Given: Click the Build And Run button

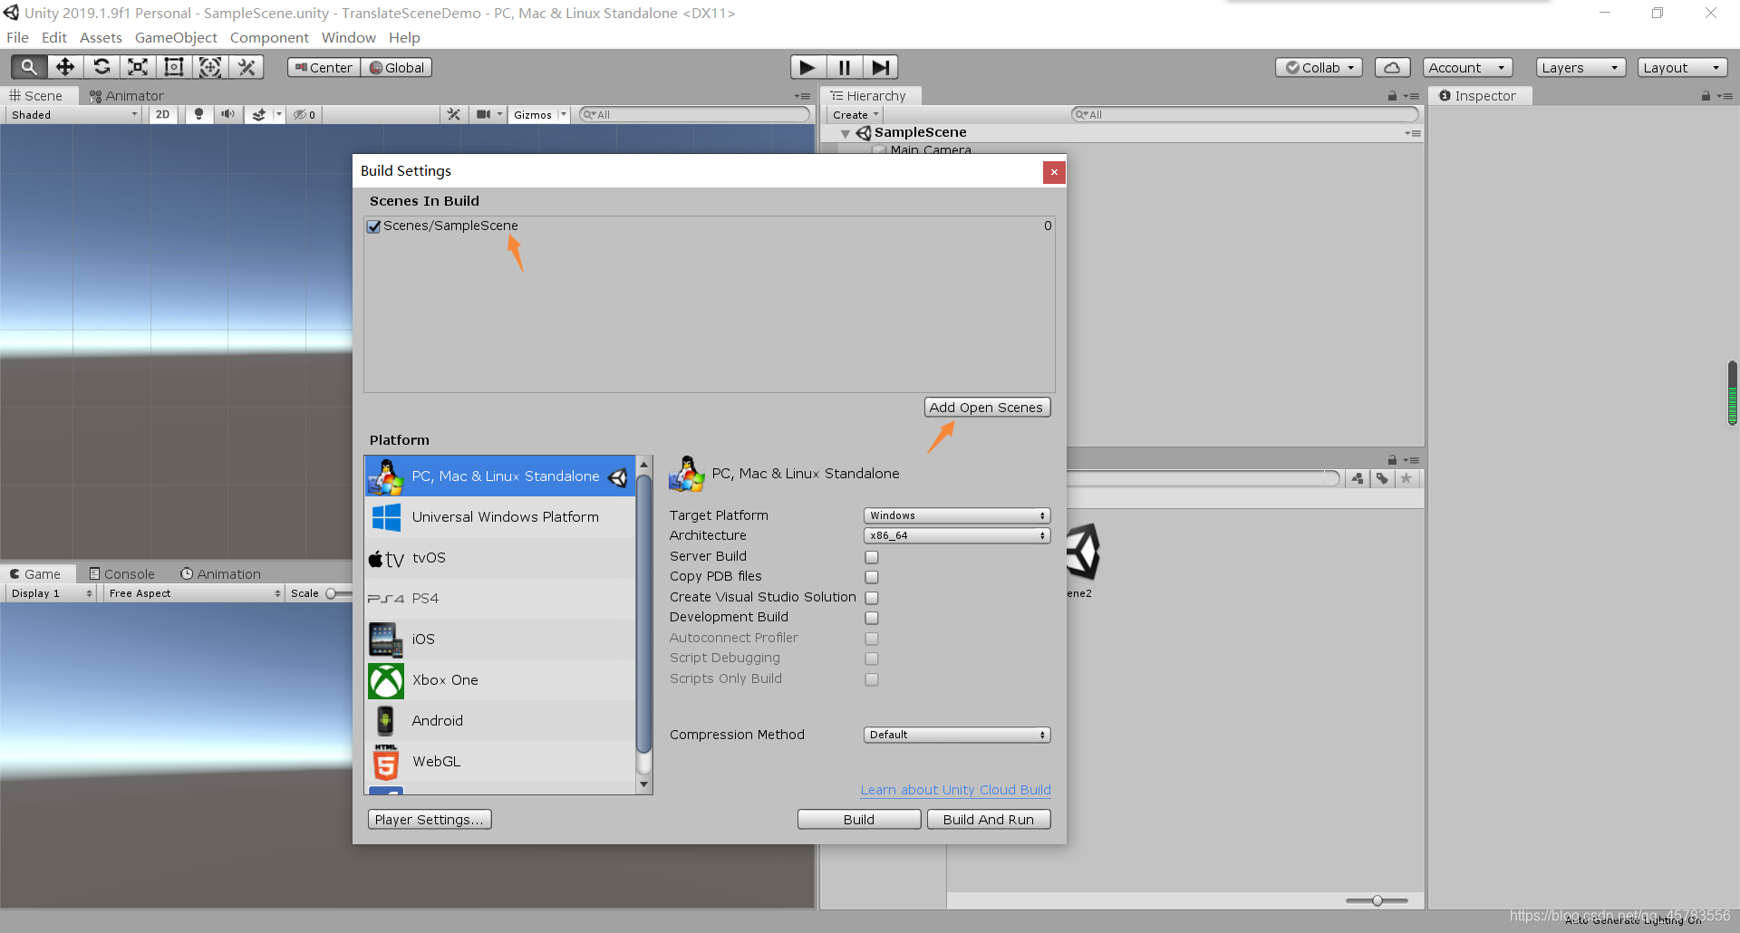Looking at the screenshot, I should 989,820.
